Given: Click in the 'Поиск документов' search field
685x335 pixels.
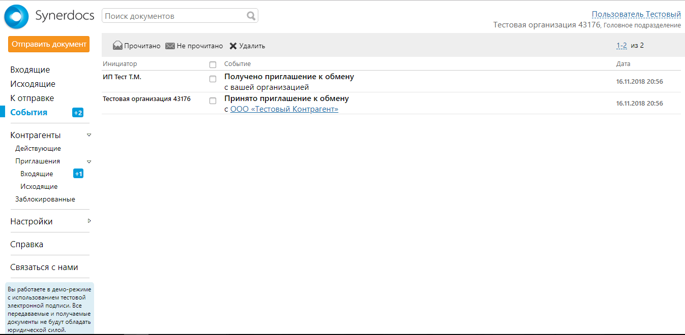Looking at the screenshot, I should point(173,16).
